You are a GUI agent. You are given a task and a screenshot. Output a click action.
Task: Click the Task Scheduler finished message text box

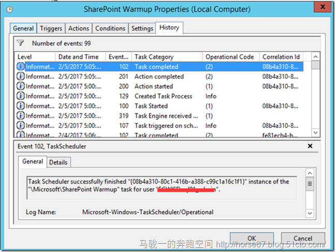[162, 188]
